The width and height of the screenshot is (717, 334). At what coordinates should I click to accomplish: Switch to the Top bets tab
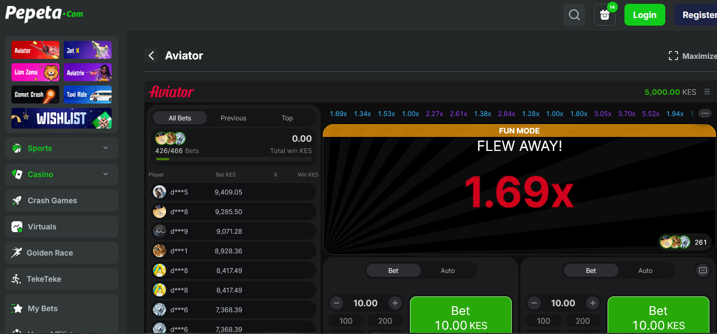287,118
